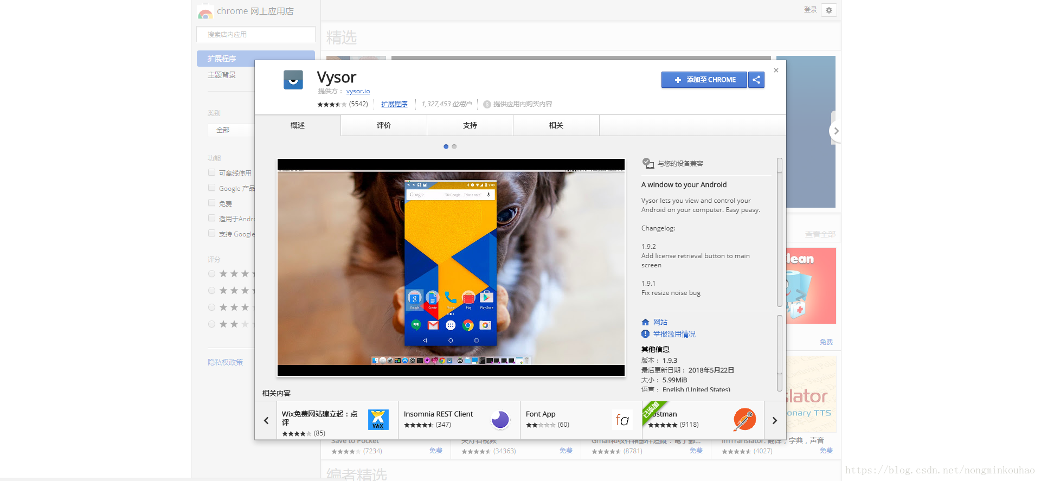
Task: Click the 举报滥用情况 link
Action: [x=674, y=334]
